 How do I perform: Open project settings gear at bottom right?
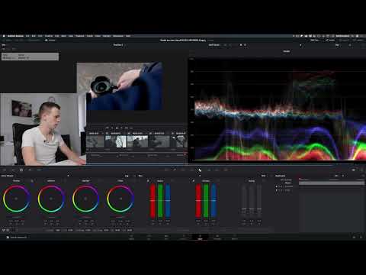(361, 237)
